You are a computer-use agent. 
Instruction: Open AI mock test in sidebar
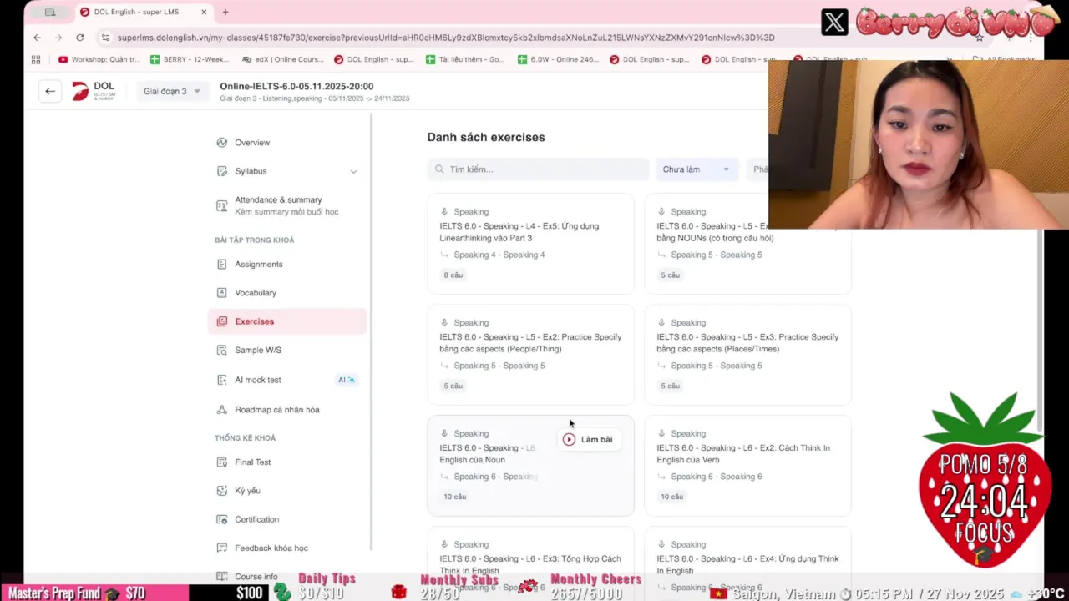click(x=287, y=380)
